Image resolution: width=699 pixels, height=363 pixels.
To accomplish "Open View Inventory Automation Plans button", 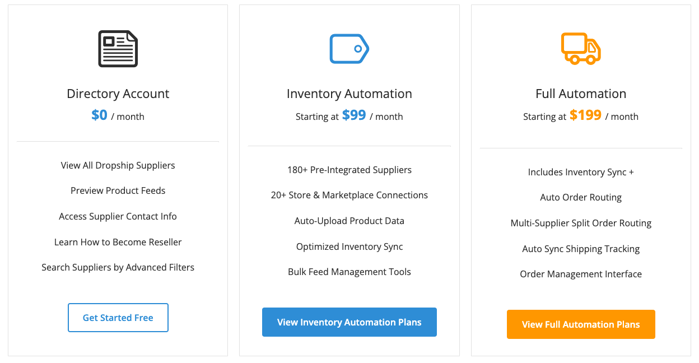I will (x=349, y=322).
